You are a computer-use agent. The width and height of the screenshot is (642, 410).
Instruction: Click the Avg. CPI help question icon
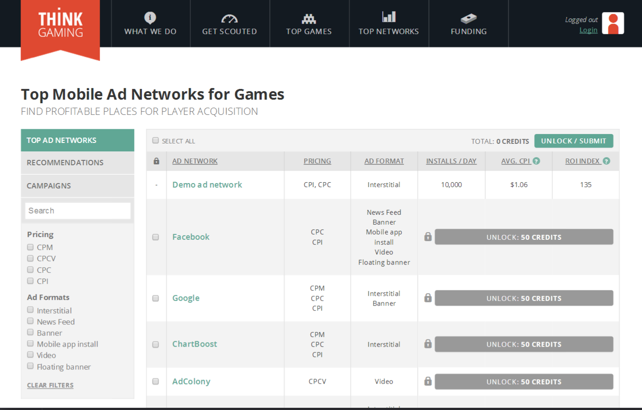536,161
